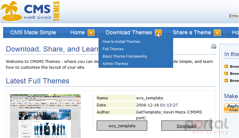
Task: Click the wcs_template name value
Action: (150, 98)
